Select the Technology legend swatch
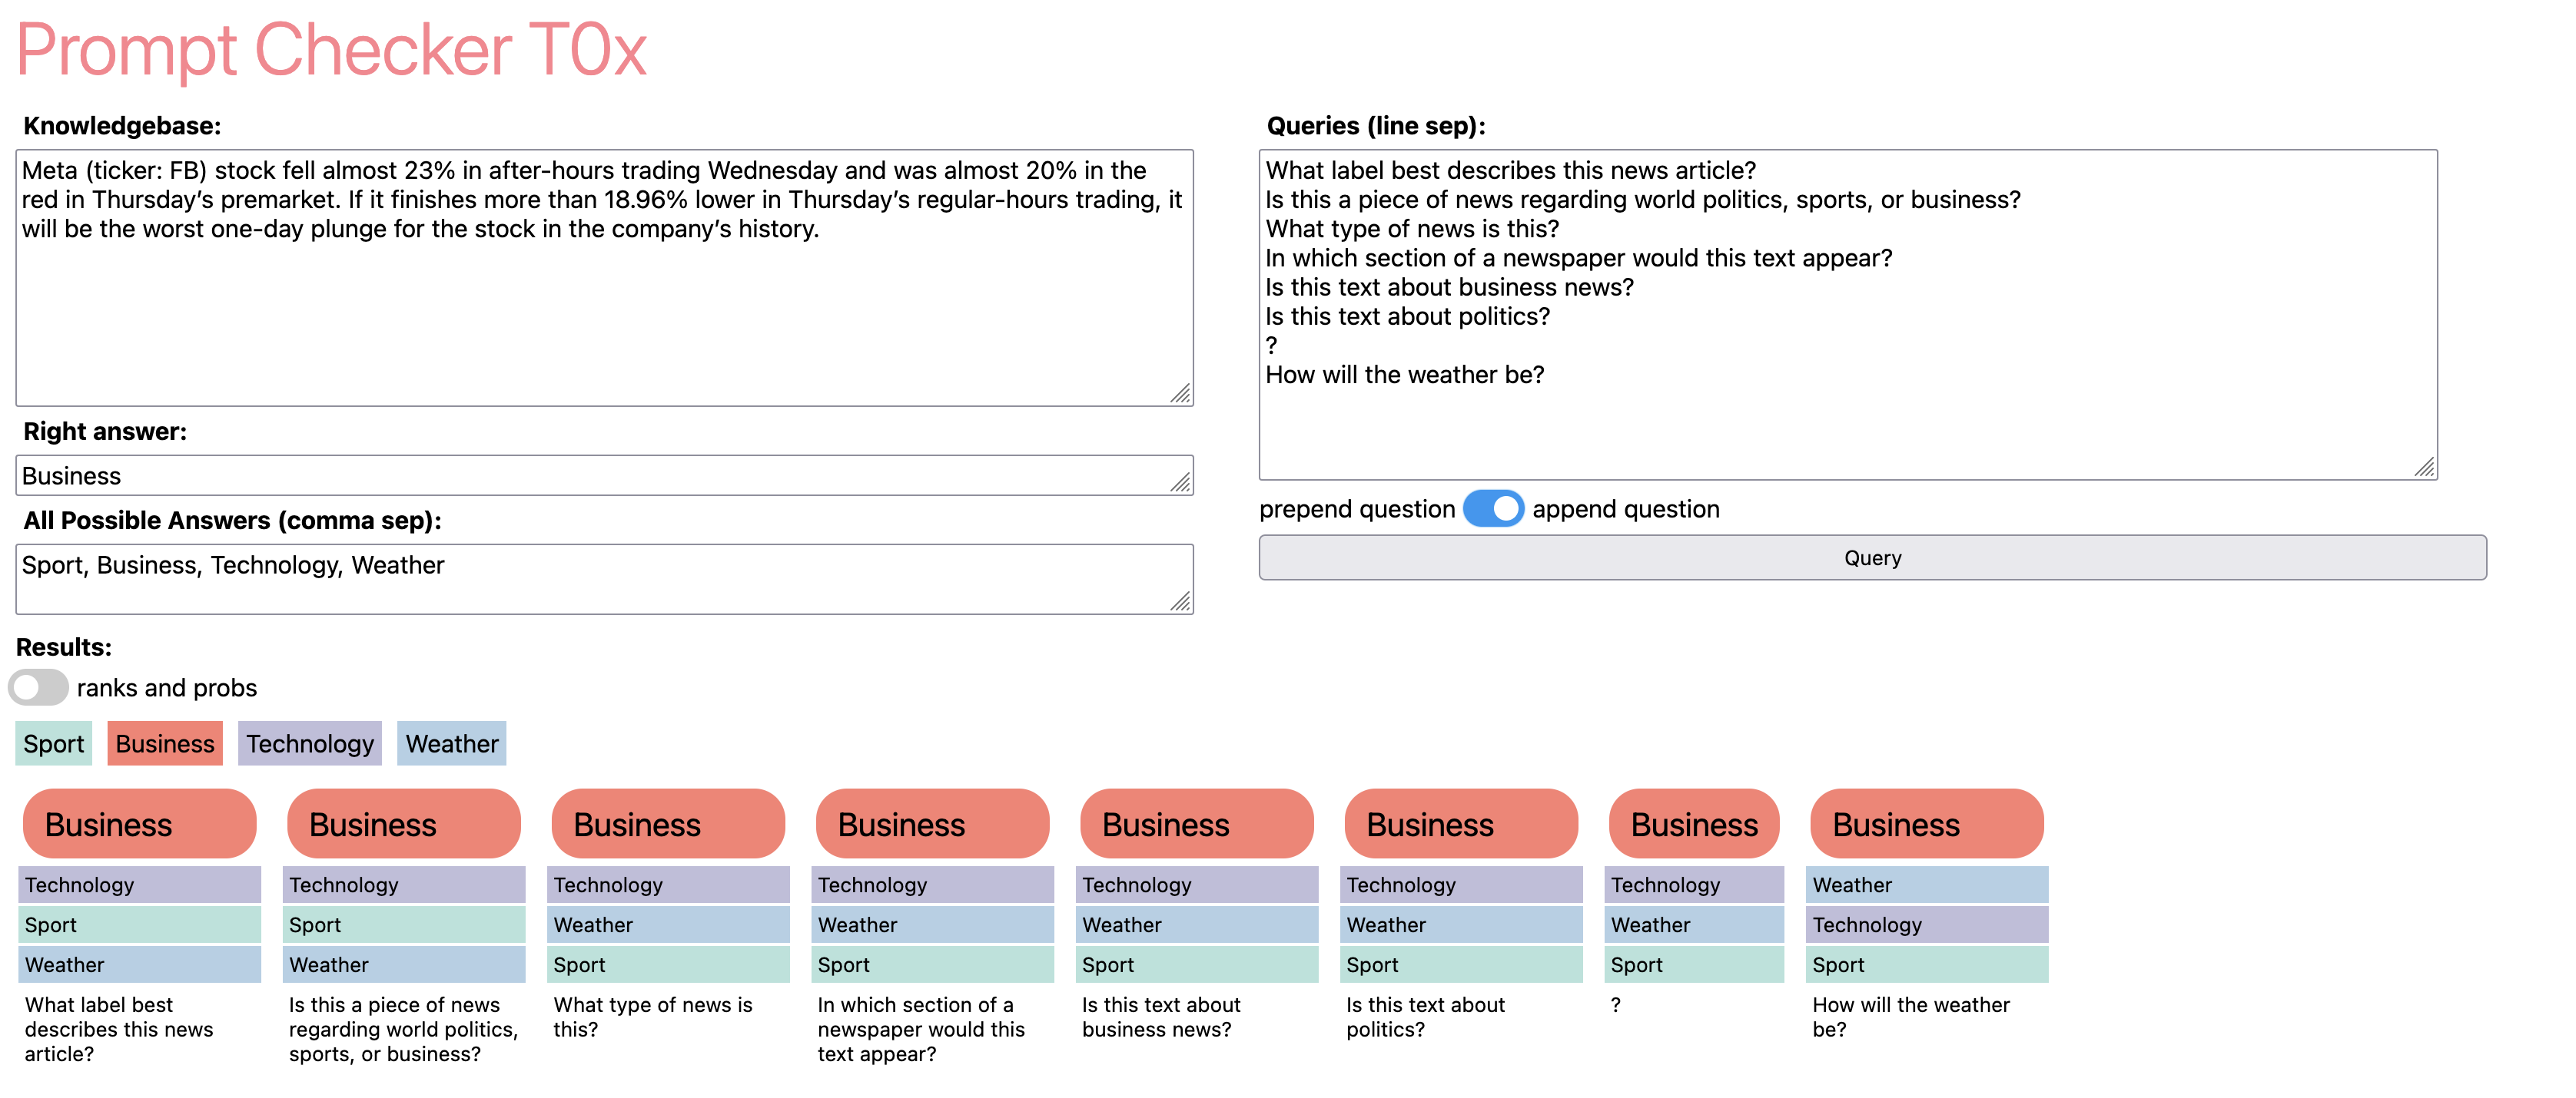 (310, 743)
